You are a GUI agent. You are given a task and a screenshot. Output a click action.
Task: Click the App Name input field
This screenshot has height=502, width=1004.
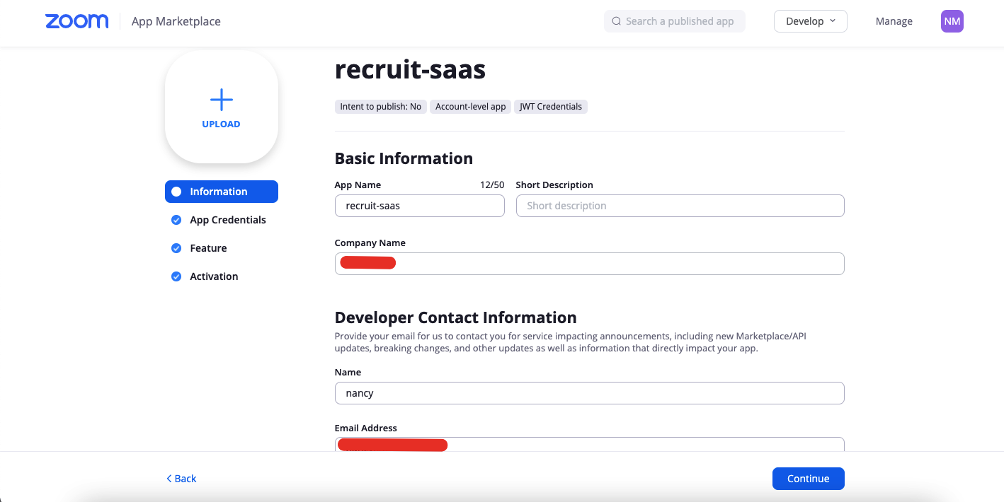tap(420, 206)
